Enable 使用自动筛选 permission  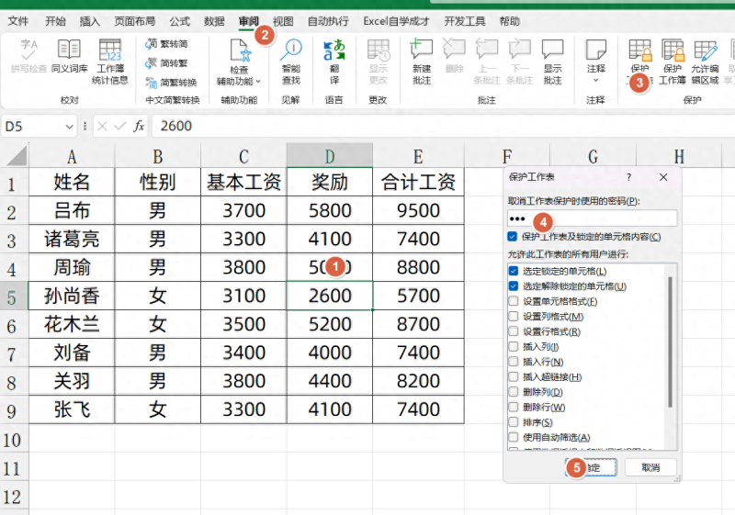point(514,437)
